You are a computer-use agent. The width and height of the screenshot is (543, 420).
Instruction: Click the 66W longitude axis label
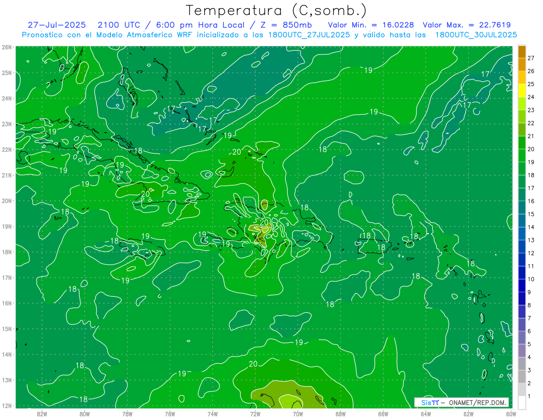[383, 414]
